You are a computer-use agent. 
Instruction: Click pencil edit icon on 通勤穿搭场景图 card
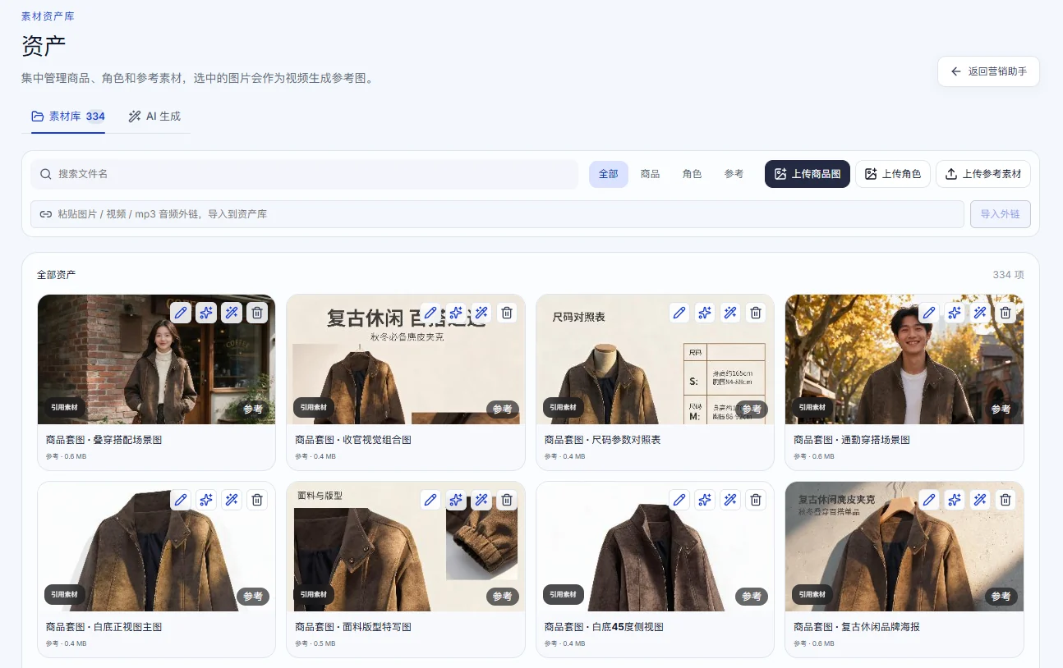point(929,313)
